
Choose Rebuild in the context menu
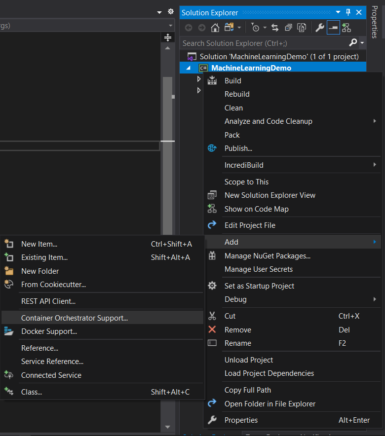click(x=293, y=94)
